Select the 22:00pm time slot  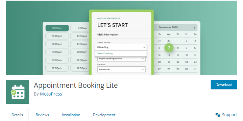pyautogui.click(x=80, y=52)
